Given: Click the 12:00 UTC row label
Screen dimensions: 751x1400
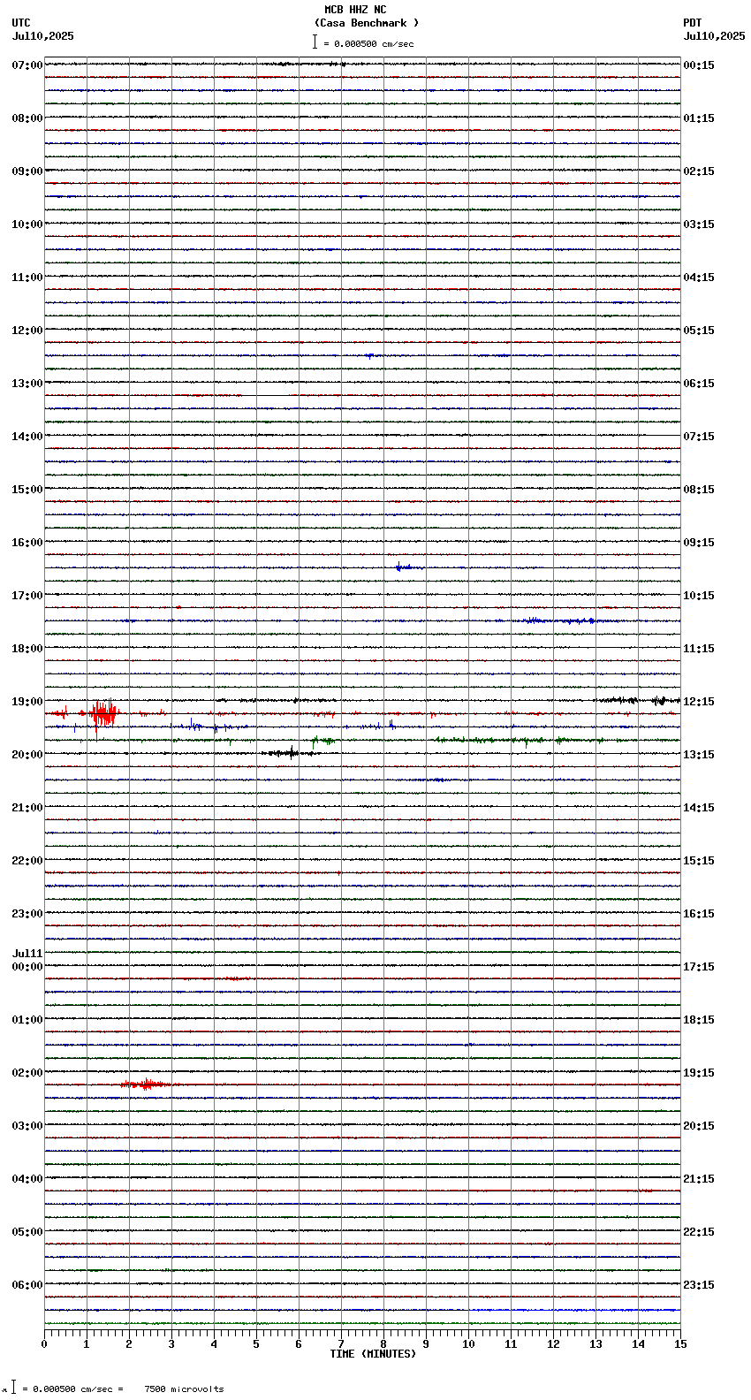Looking at the screenshot, I should point(27,331).
